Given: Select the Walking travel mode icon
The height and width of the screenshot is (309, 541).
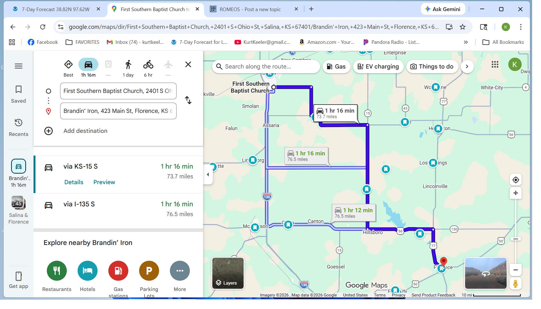Looking at the screenshot, I should pyautogui.click(x=128, y=65).
